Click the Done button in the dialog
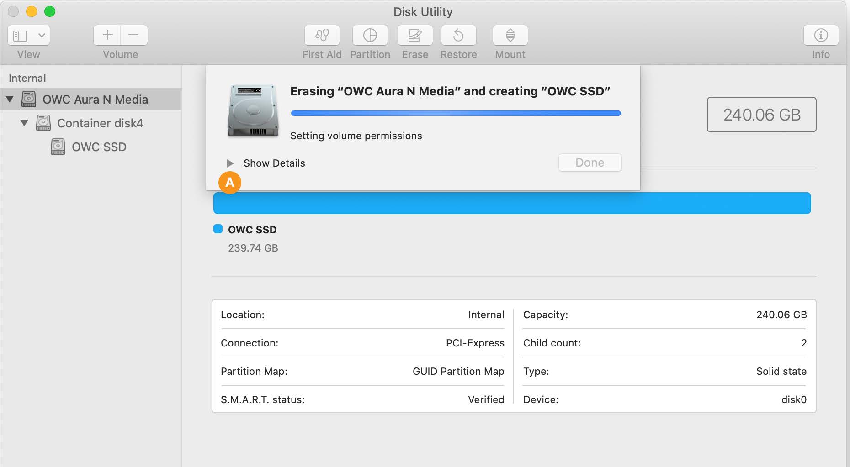 [589, 163]
